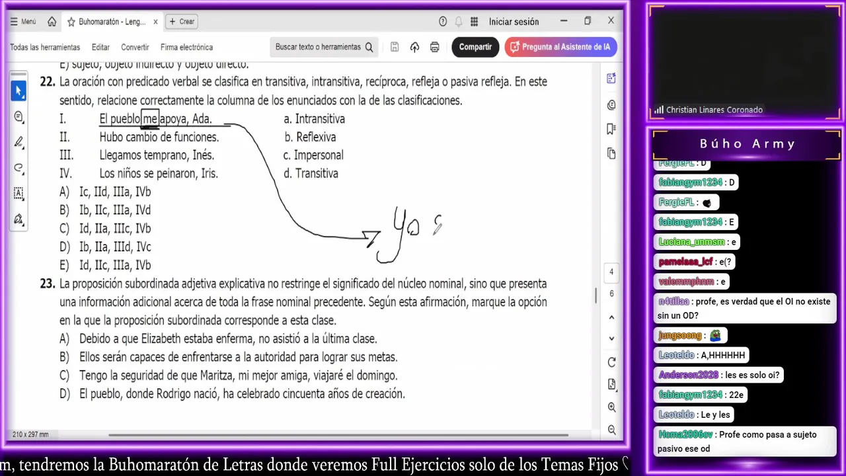Star the Buhomaratón document tab
Viewport: 846px width, 476px height.
click(71, 22)
